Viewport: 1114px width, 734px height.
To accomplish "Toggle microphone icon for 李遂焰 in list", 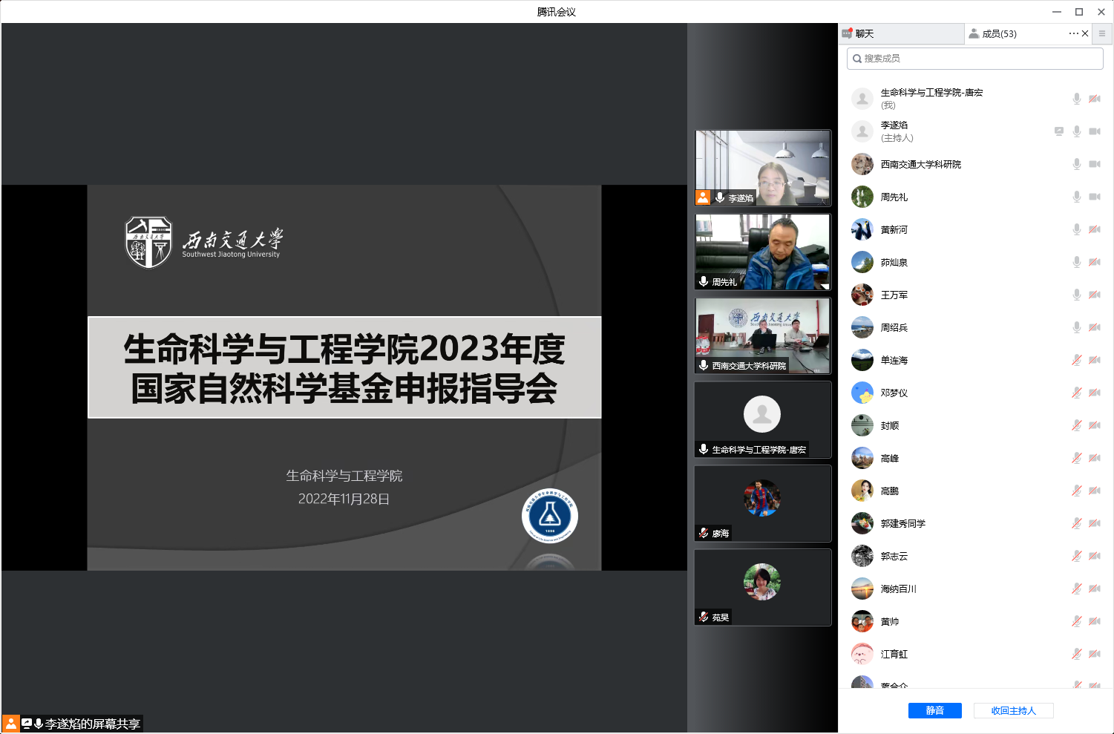I will [x=1077, y=131].
